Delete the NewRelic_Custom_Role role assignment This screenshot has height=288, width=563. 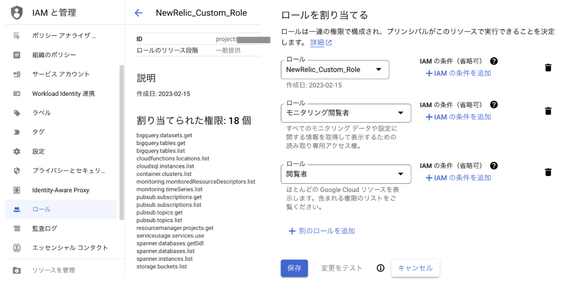[548, 68]
